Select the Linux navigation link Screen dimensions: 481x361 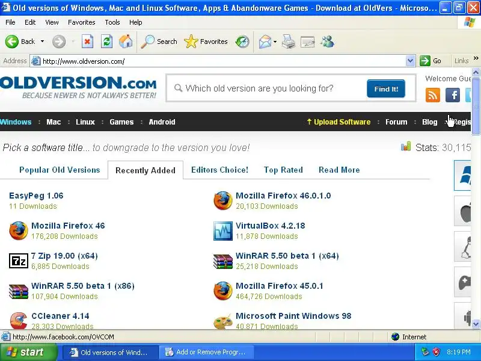pos(85,122)
